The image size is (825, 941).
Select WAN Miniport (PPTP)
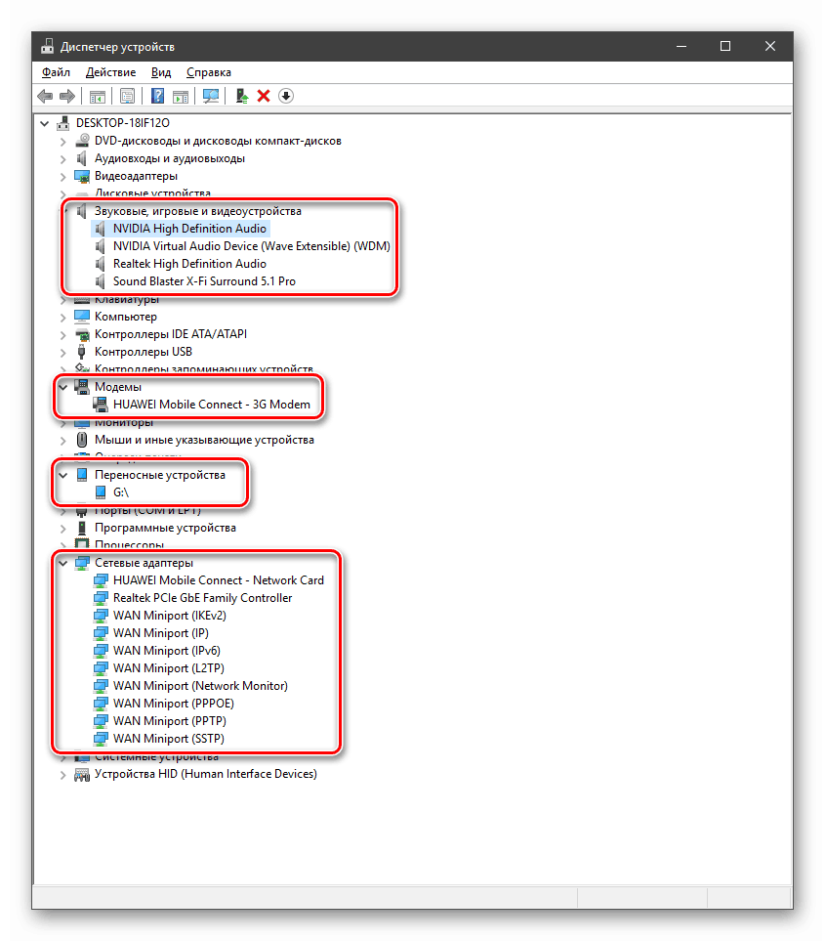click(170, 721)
